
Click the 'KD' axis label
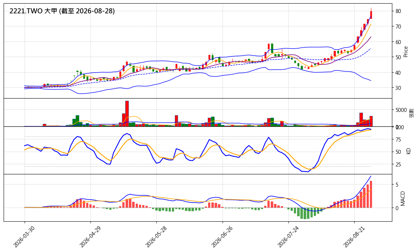(408, 151)
